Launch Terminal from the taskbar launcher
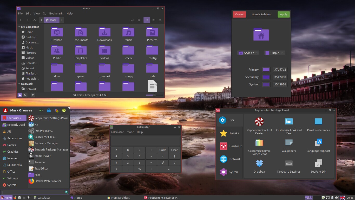Screen dimensions: 355x200 24,198
